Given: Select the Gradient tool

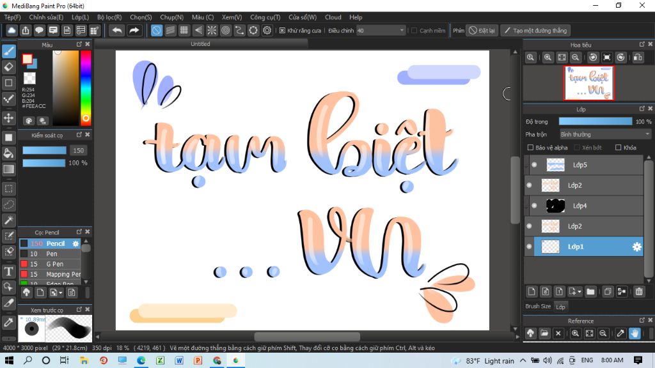Looking at the screenshot, I should click(9, 169).
